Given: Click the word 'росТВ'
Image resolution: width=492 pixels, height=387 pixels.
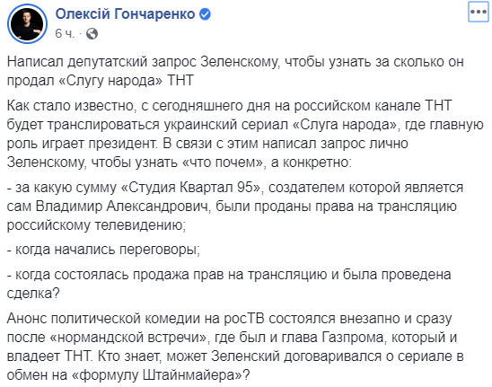Looking at the screenshot, I should click(x=244, y=319).
